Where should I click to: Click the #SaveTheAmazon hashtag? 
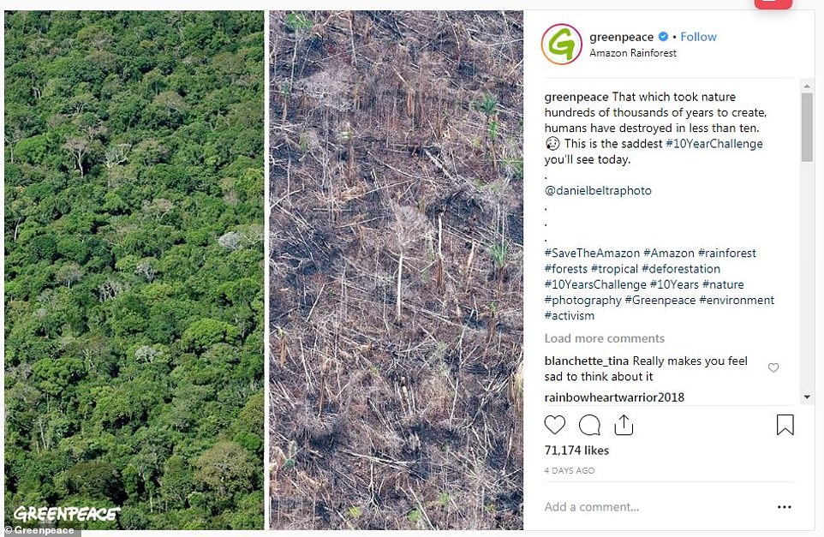click(590, 254)
